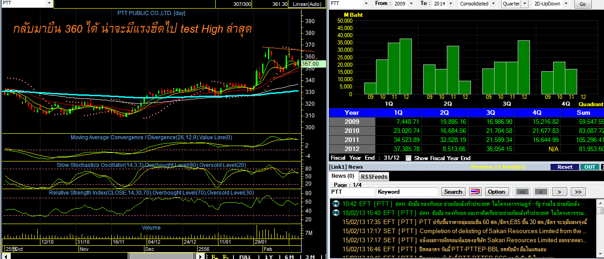Click the Previous 12 Month(s) label
604x259 pixels.
tap(498, 167)
